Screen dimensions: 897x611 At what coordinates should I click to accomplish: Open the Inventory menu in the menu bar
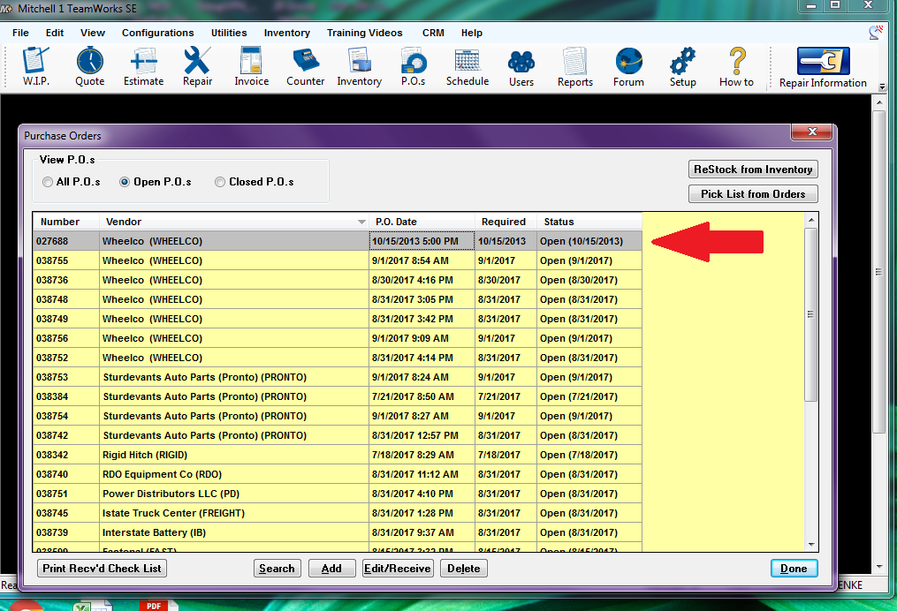[x=286, y=33]
